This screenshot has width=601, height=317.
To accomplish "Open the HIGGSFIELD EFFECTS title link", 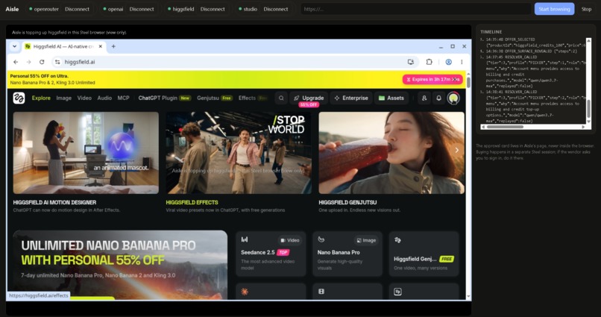I will 192,202.
